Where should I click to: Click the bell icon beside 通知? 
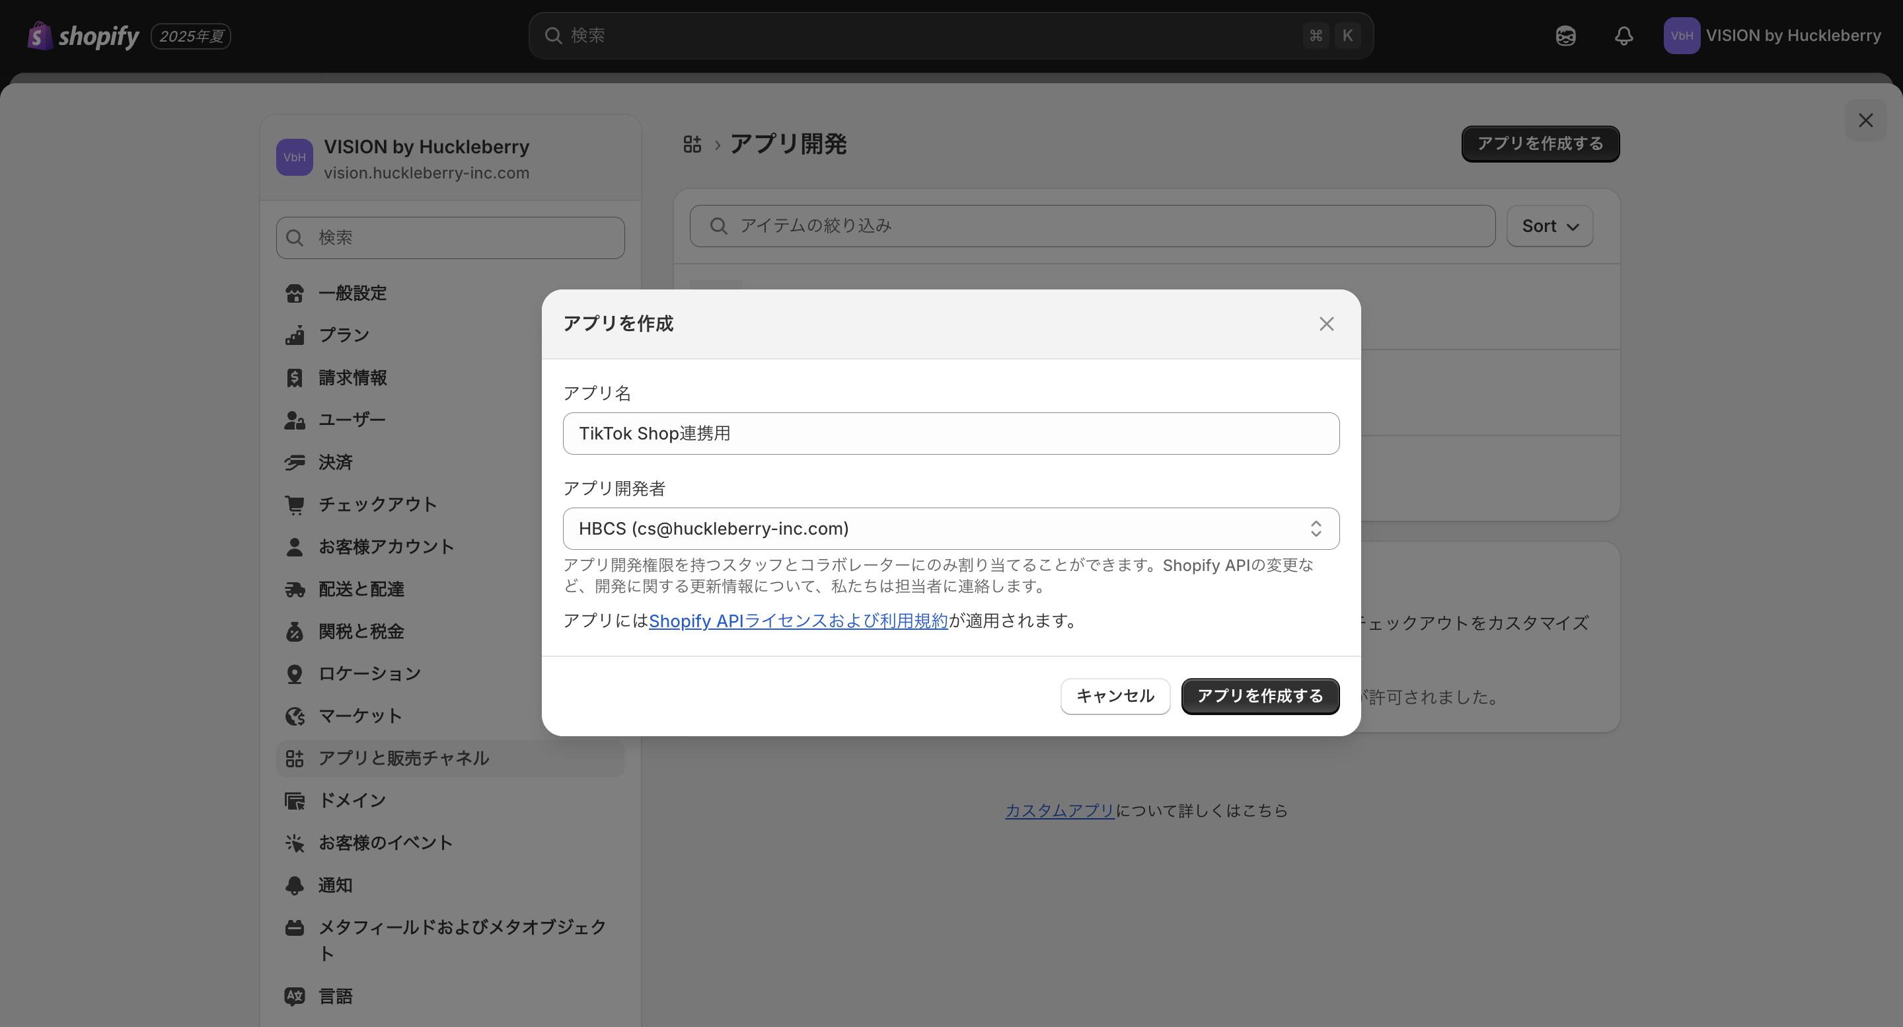point(295,885)
